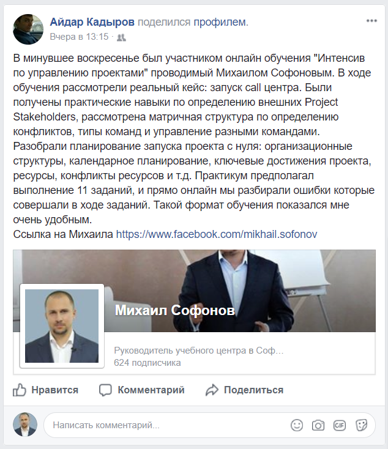
Task: Click the post author's round avatar
Action: (28, 29)
